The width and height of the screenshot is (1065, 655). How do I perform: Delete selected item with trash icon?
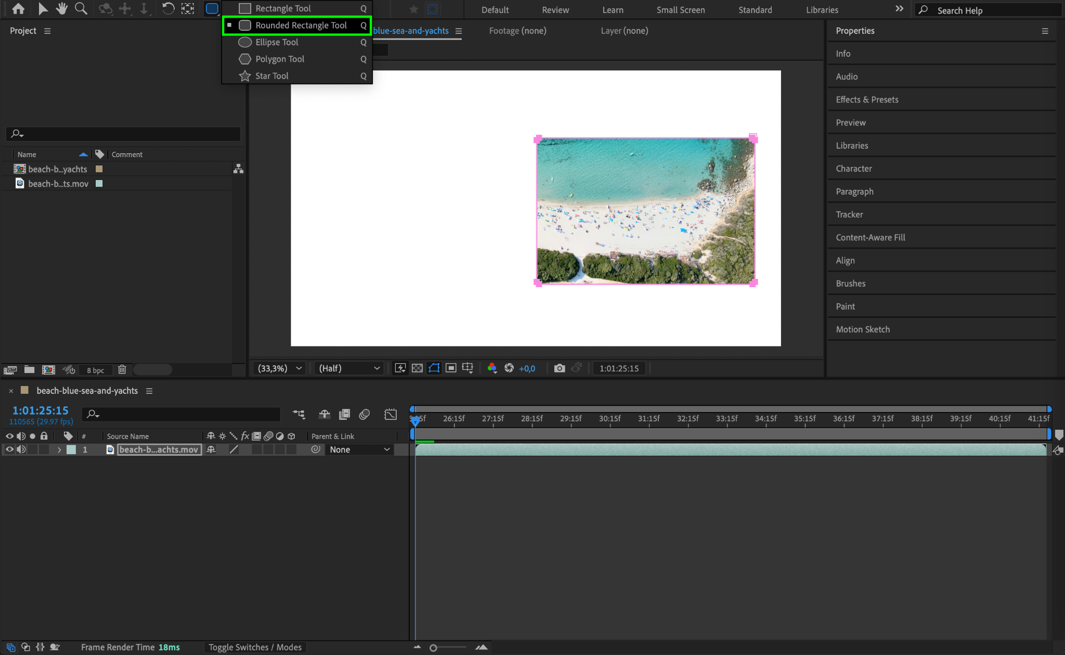point(122,370)
